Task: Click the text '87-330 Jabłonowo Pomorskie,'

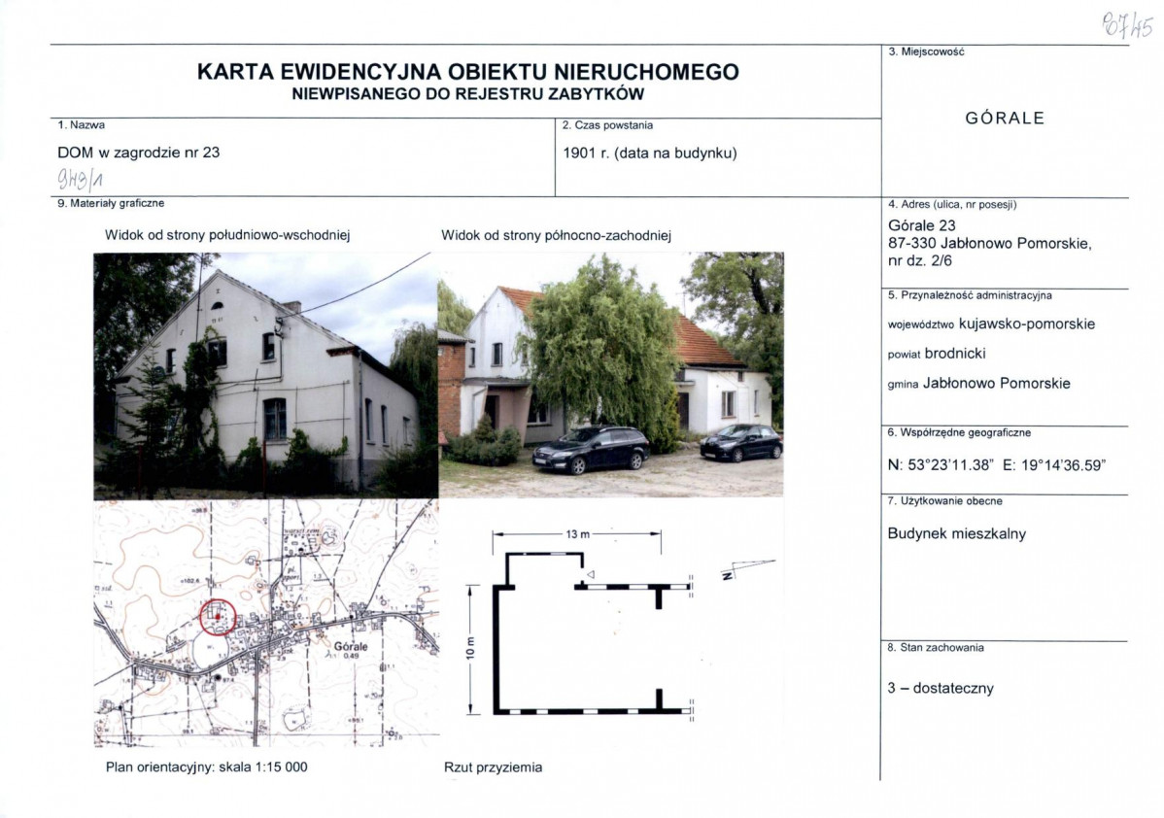Action: click(x=989, y=244)
